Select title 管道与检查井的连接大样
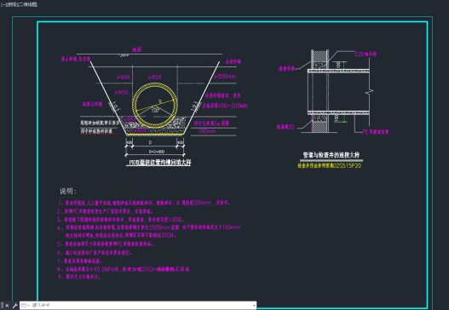The width and height of the screenshot is (449, 310). click(331, 155)
